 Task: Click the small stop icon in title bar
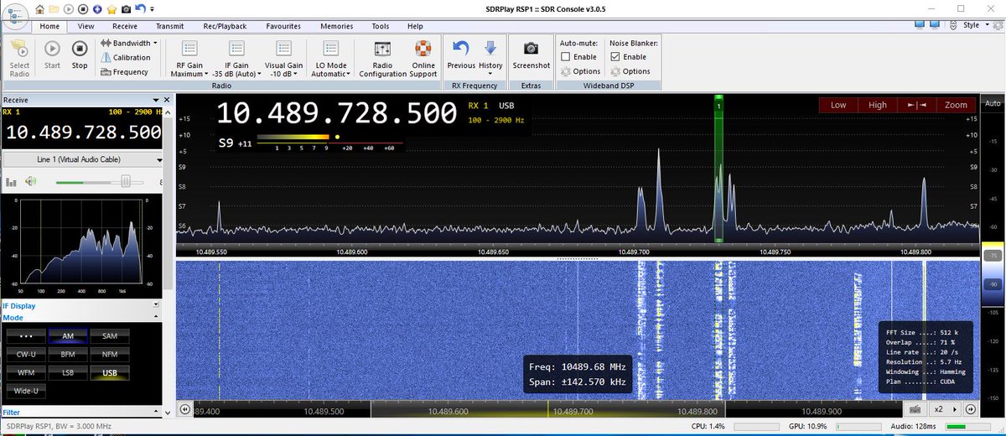(83, 8)
